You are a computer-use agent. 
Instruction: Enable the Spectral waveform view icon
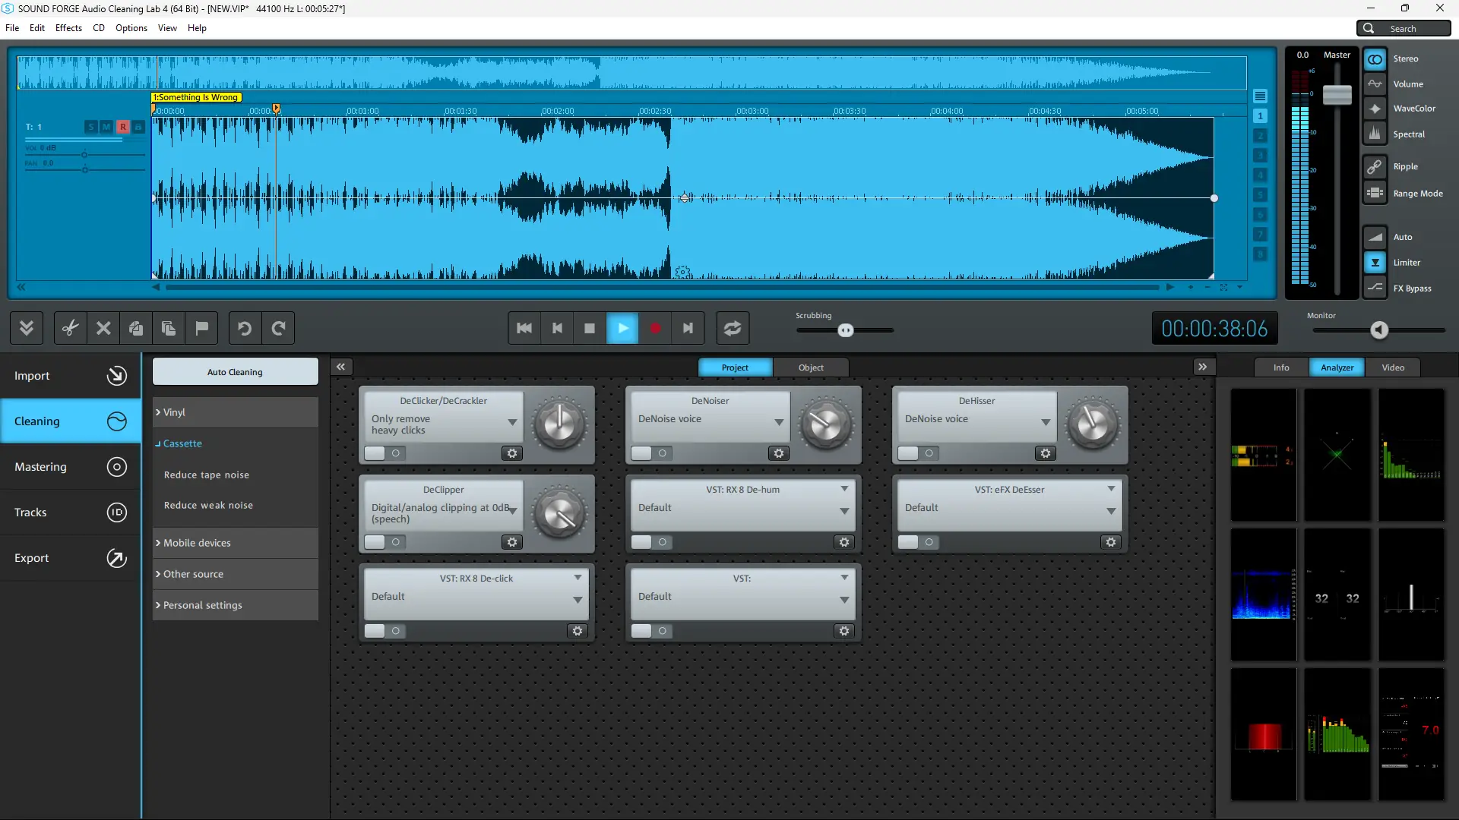pos(1375,134)
